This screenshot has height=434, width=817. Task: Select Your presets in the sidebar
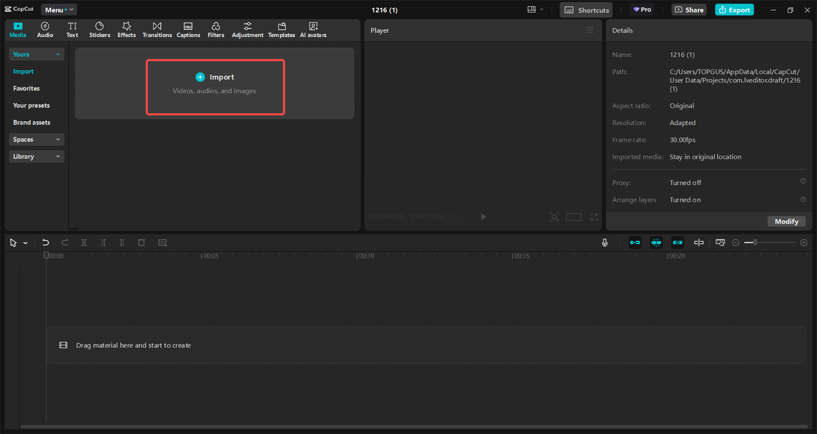click(x=31, y=105)
